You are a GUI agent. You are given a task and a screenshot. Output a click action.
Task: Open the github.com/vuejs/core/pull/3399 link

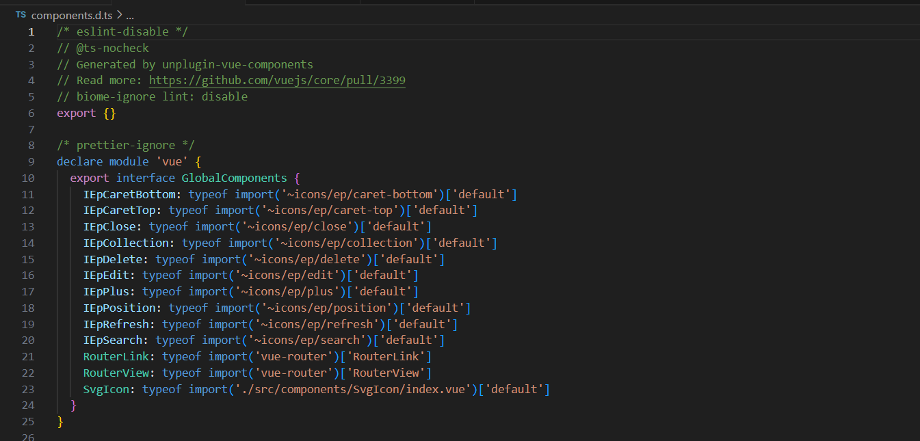click(x=277, y=81)
